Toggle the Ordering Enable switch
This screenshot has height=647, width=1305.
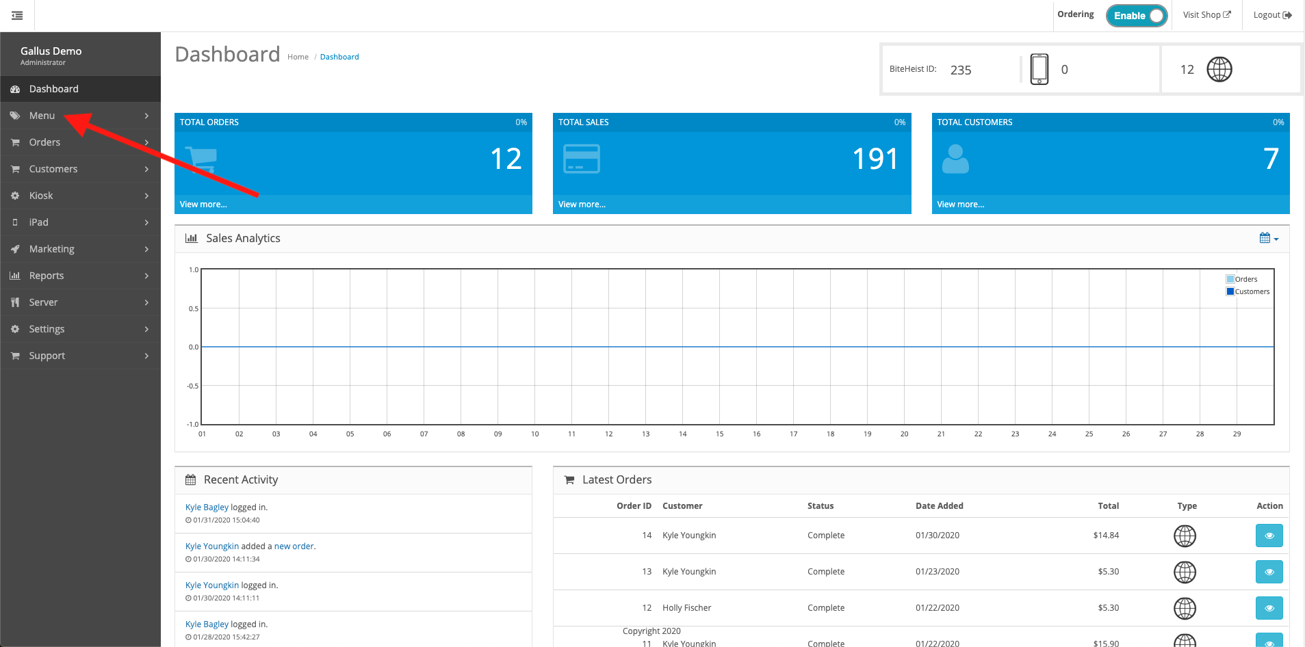tap(1137, 16)
